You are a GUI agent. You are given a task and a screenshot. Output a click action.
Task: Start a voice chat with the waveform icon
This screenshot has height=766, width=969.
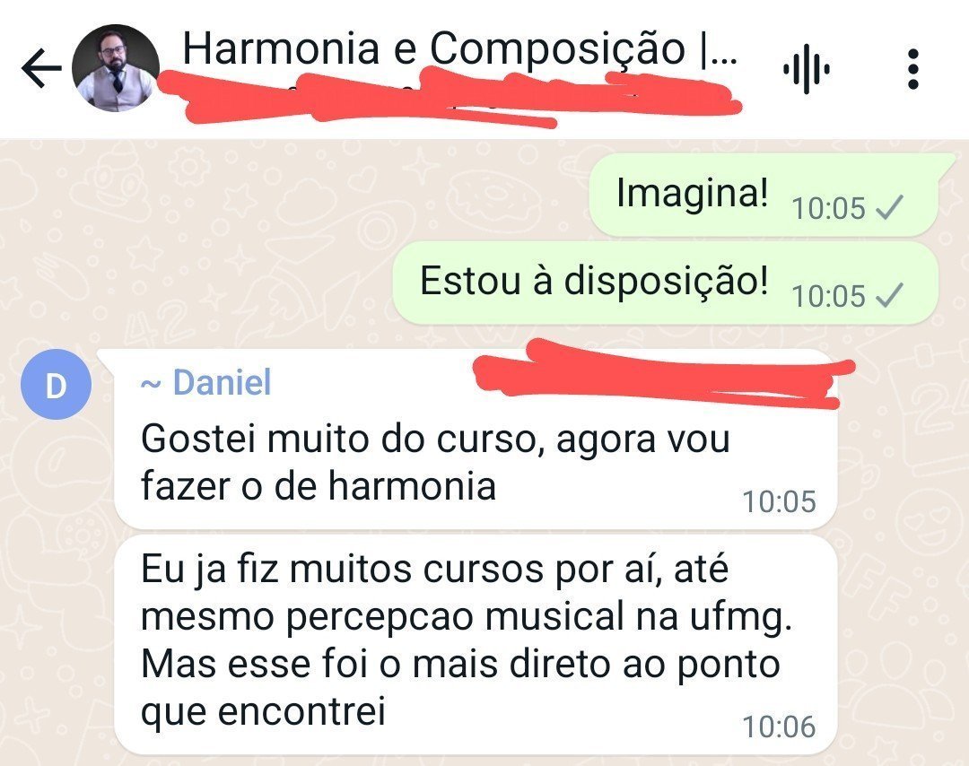[807, 68]
